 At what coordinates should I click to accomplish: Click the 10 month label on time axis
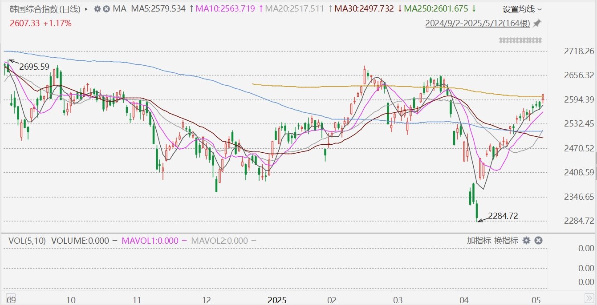click(x=70, y=300)
